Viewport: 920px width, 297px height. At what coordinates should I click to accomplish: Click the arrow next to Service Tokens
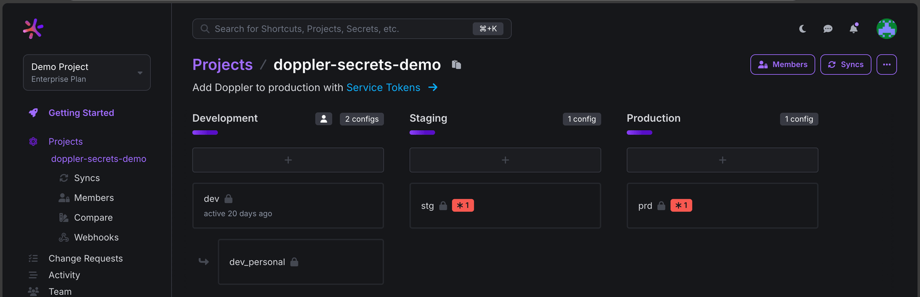[433, 87]
